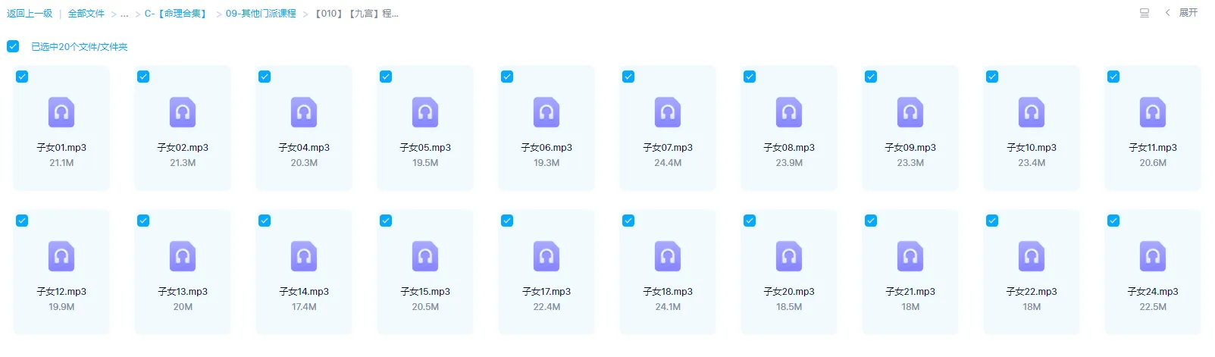The width and height of the screenshot is (1215, 357).
Task: Open the 子女24.mp3 audio file icon
Action: tap(1153, 256)
